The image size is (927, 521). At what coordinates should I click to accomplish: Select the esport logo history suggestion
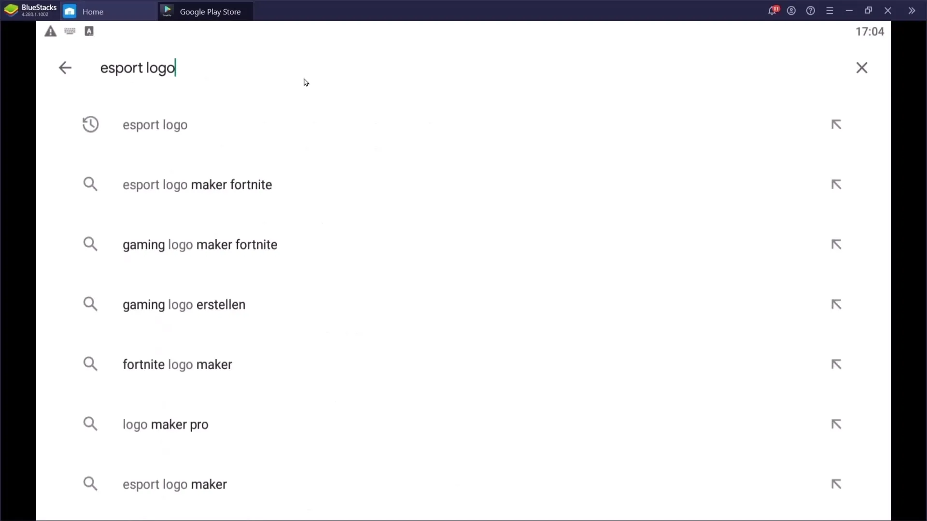154,124
